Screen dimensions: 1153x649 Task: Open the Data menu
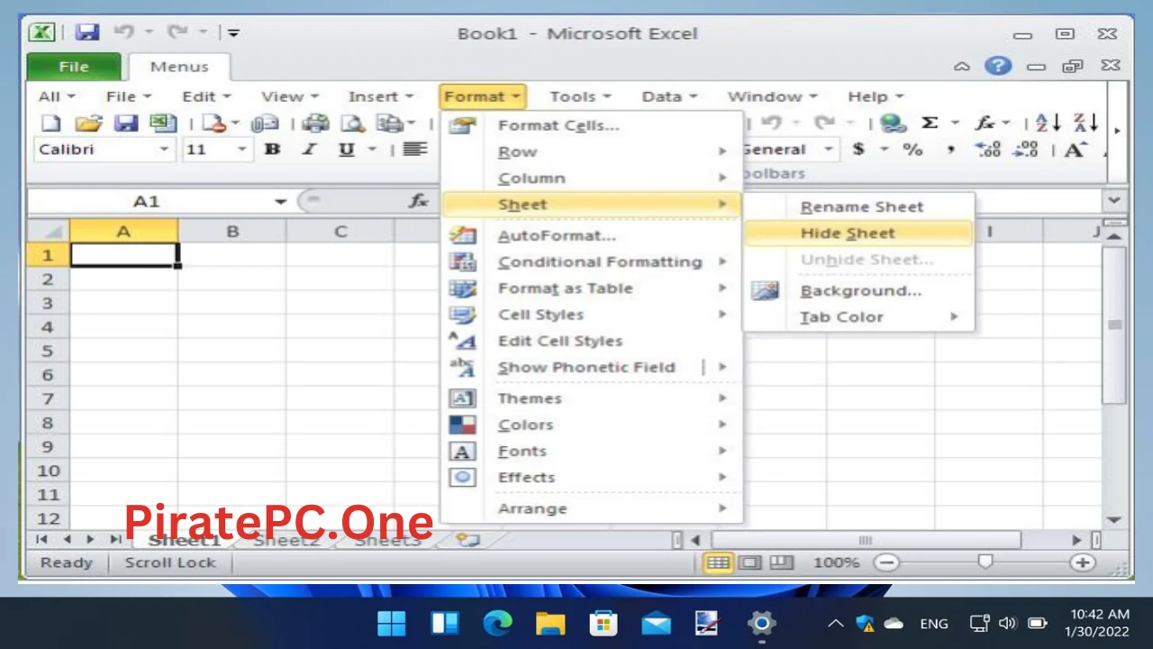[x=669, y=96]
